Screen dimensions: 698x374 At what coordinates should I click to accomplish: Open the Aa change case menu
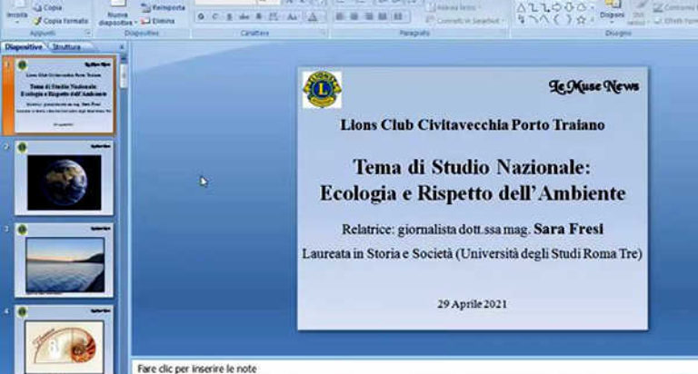pos(293,17)
